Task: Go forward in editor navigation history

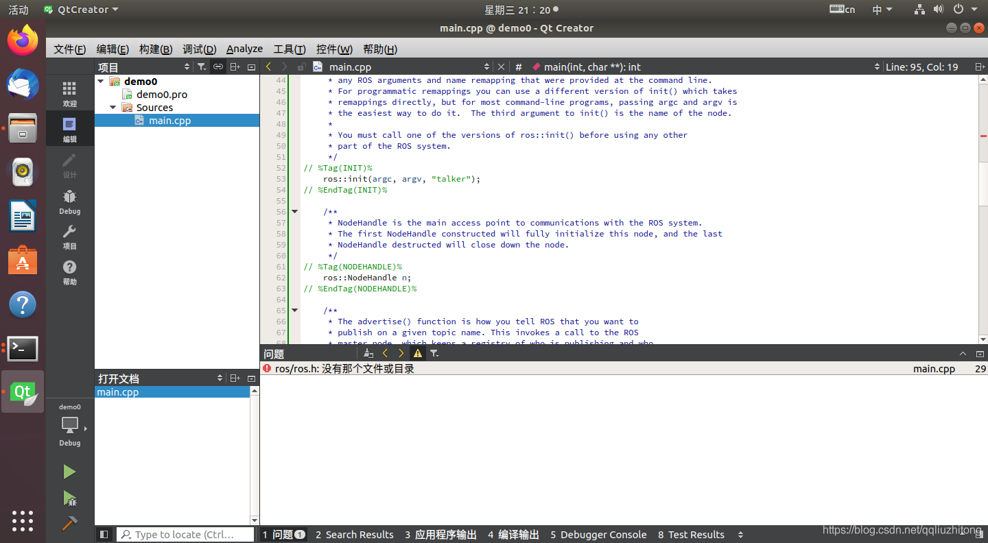Action: click(284, 67)
